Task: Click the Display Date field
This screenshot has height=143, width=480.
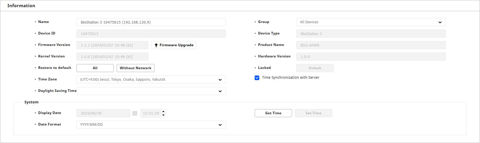Action: (103, 113)
